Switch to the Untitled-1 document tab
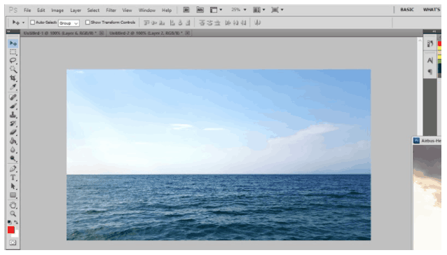The image size is (447, 255). pyautogui.click(x=60, y=34)
